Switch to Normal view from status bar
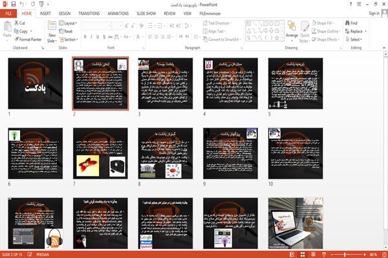388x258 pixels. (x=292, y=255)
